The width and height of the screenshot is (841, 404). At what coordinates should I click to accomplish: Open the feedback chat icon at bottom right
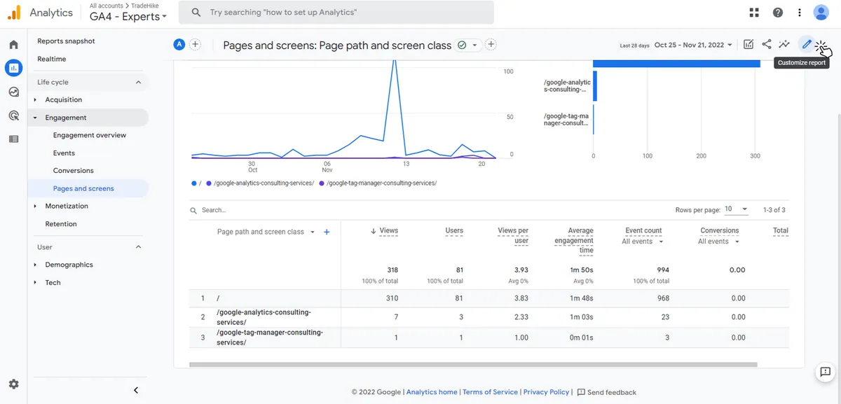(x=825, y=372)
